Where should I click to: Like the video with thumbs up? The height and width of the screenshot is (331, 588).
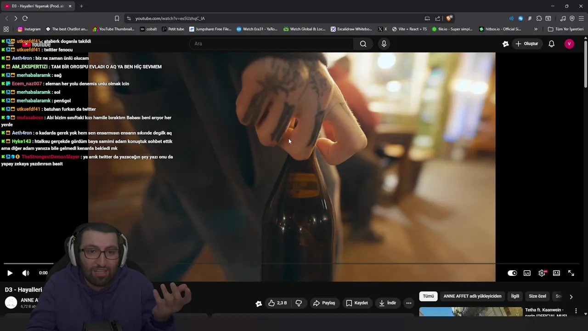(278, 303)
